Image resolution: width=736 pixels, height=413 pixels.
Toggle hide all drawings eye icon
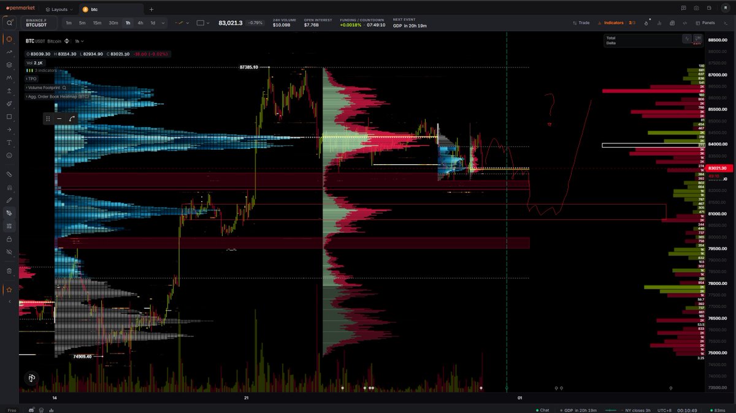point(9,252)
